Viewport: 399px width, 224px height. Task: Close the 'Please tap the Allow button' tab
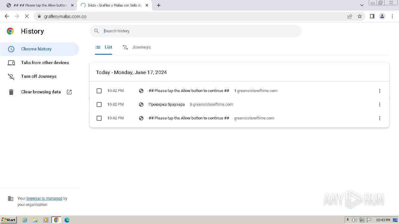(x=72, y=5)
